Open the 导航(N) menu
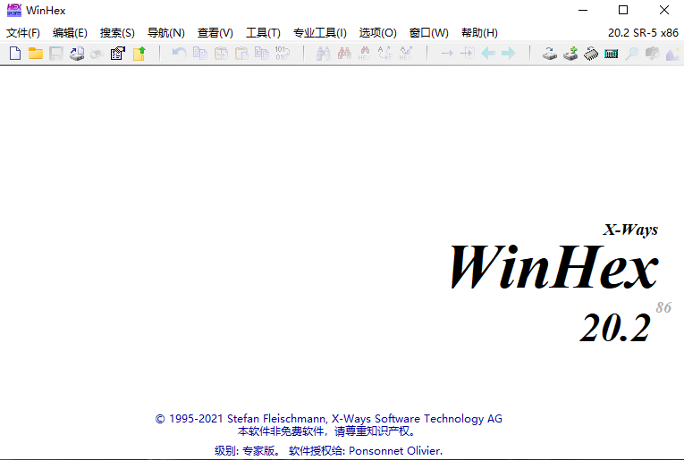The width and height of the screenshot is (684, 460). point(165,33)
